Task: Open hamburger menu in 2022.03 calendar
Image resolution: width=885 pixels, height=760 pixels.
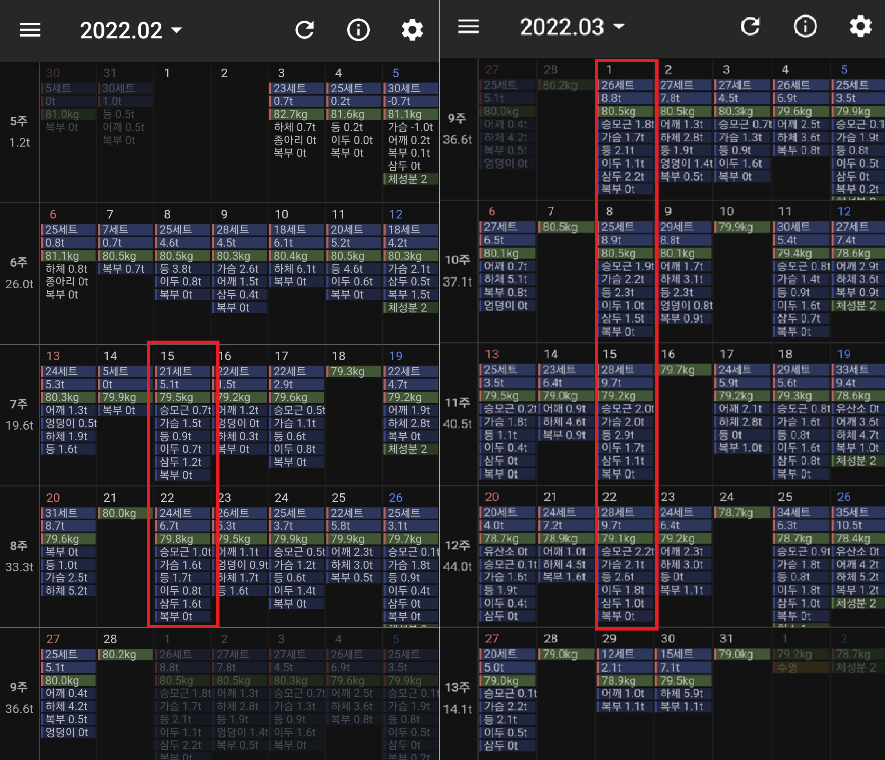Action: (x=468, y=27)
